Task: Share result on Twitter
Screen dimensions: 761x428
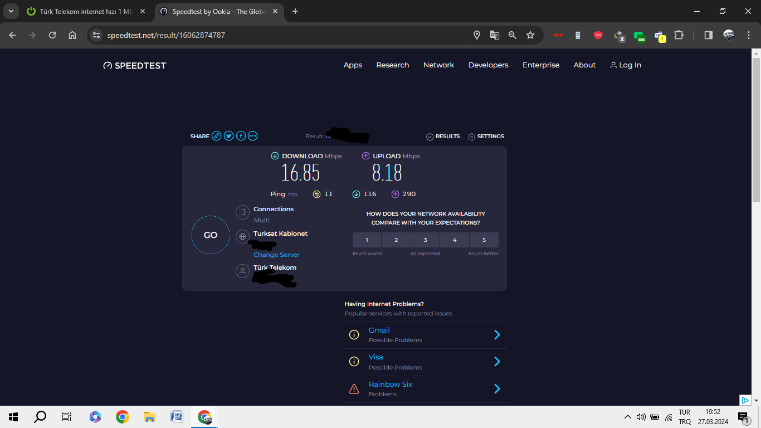Action: pos(228,136)
